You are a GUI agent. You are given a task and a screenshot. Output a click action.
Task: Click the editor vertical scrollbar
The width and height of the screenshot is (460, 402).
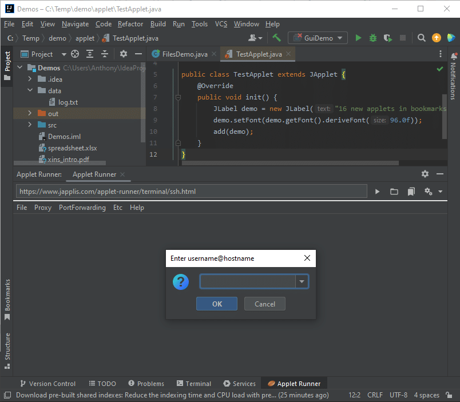445,117
